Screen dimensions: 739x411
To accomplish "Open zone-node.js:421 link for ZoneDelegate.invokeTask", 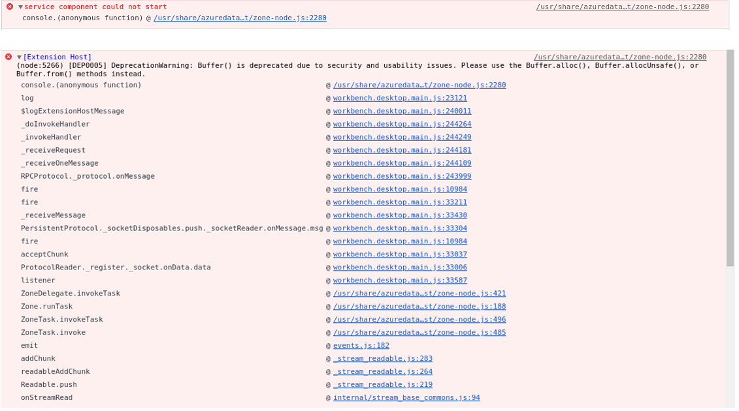I will click(x=419, y=294).
